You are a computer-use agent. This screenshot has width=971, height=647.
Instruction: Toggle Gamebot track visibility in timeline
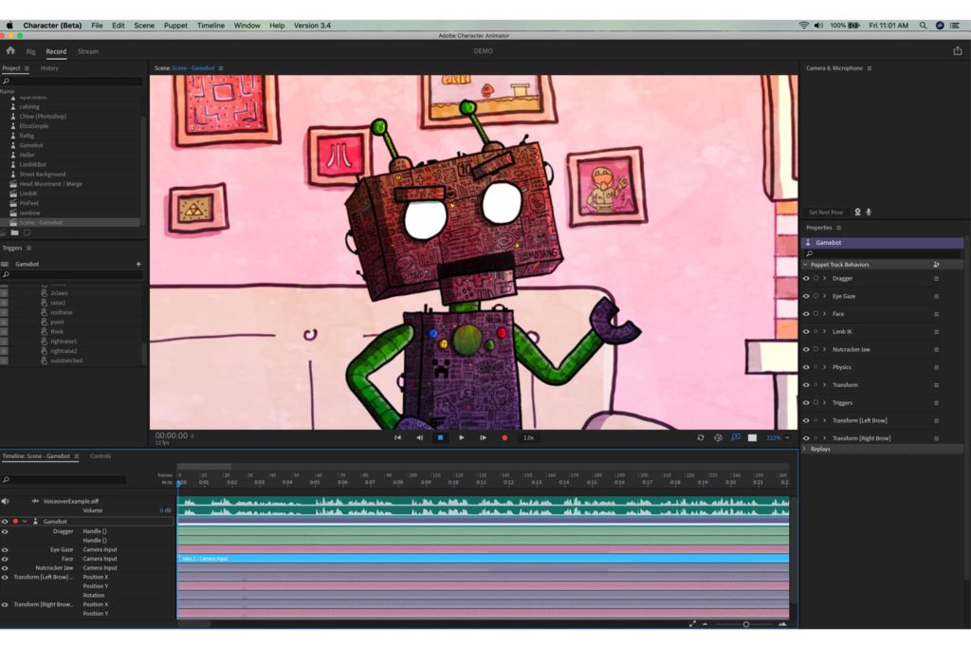tap(5, 521)
